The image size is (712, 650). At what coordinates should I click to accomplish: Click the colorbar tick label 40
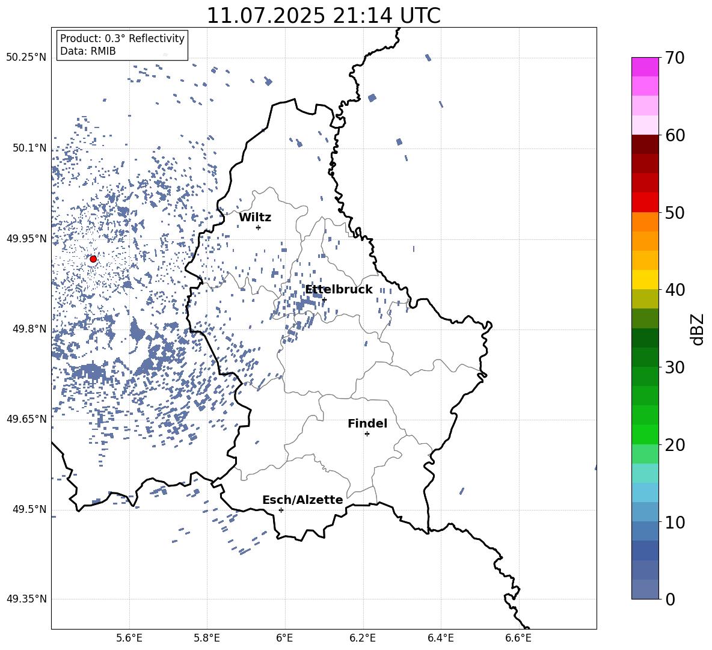point(675,290)
